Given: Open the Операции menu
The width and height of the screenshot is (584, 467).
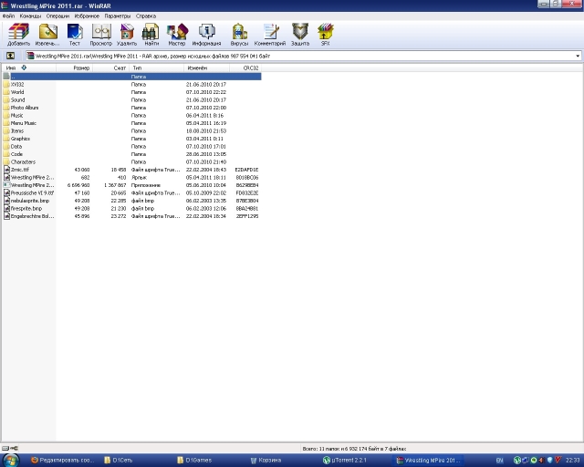Looking at the screenshot, I should pyautogui.click(x=57, y=16).
